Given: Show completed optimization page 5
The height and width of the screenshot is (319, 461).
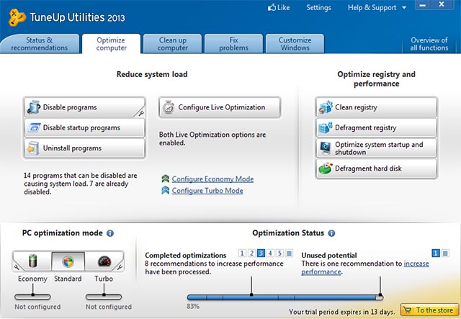Looking at the screenshot, I should (x=279, y=253).
